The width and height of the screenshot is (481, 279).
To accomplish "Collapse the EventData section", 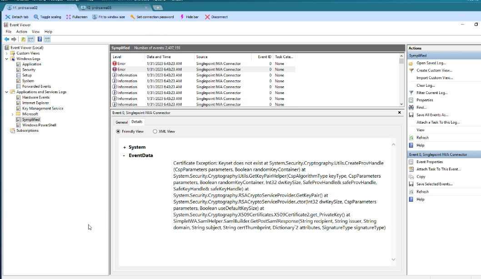I will (x=124, y=155).
